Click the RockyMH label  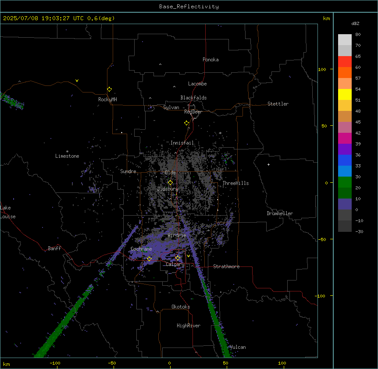tap(107, 99)
